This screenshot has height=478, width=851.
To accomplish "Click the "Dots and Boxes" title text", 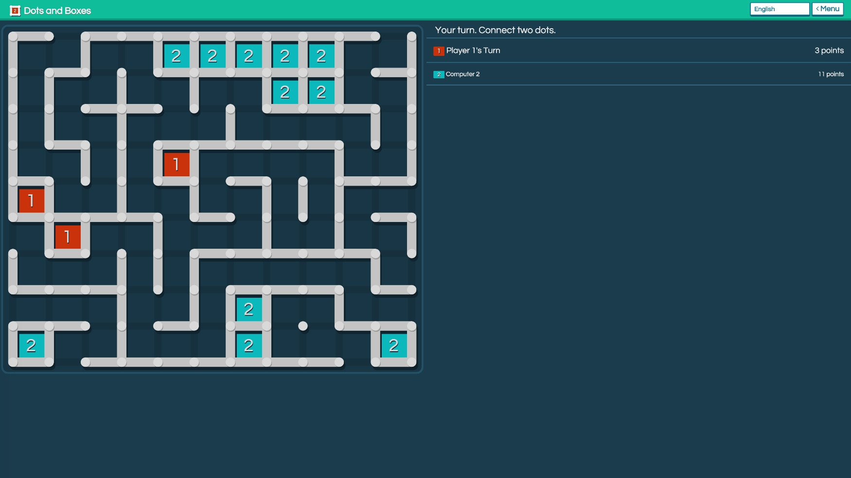I will 57,11.
